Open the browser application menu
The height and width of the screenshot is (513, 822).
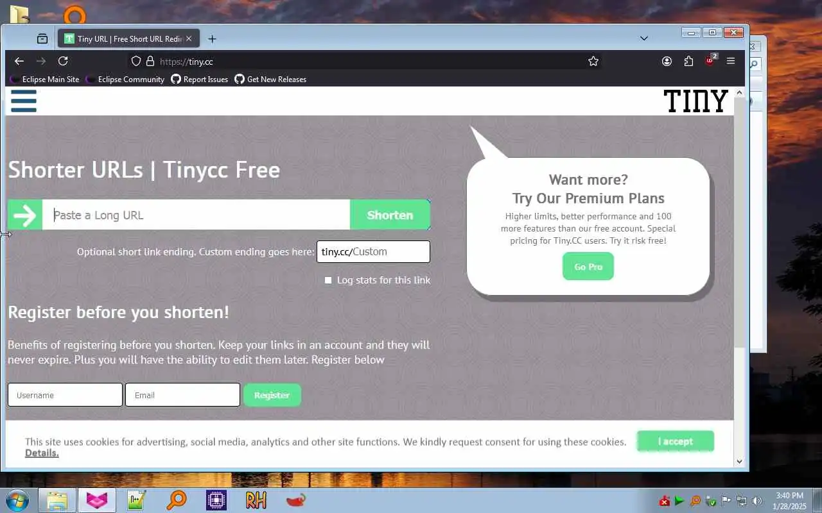tap(731, 61)
